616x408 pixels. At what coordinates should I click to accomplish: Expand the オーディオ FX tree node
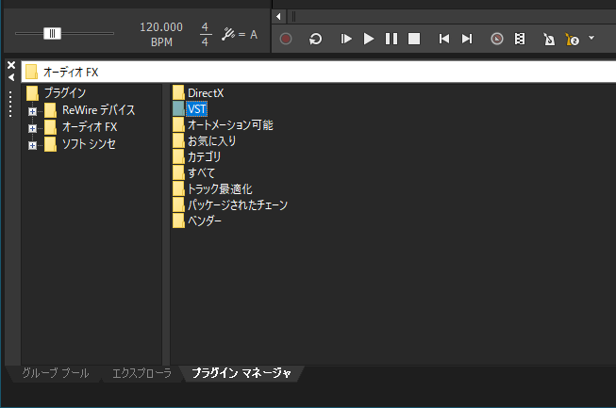pyautogui.click(x=33, y=129)
